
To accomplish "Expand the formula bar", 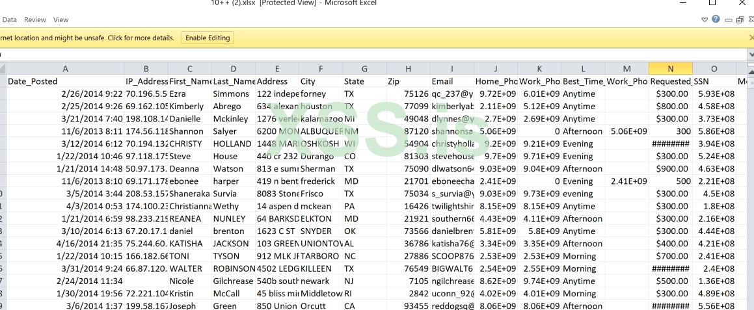I will pos(751,54).
